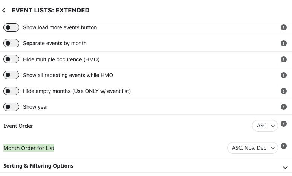The image size is (292, 176).
Task: Open the Event Order ASC dropdown
Action: (x=265, y=126)
